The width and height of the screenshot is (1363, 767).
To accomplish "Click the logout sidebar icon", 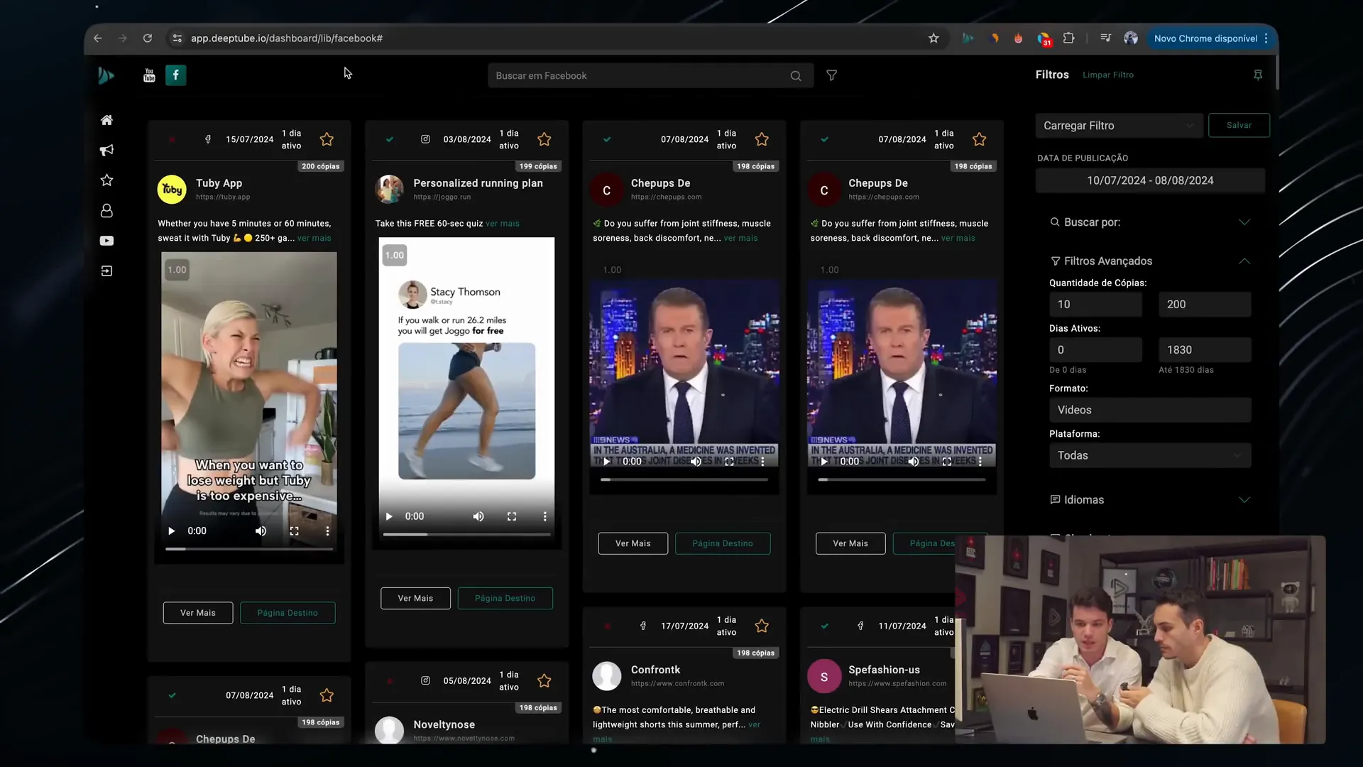I will [106, 271].
